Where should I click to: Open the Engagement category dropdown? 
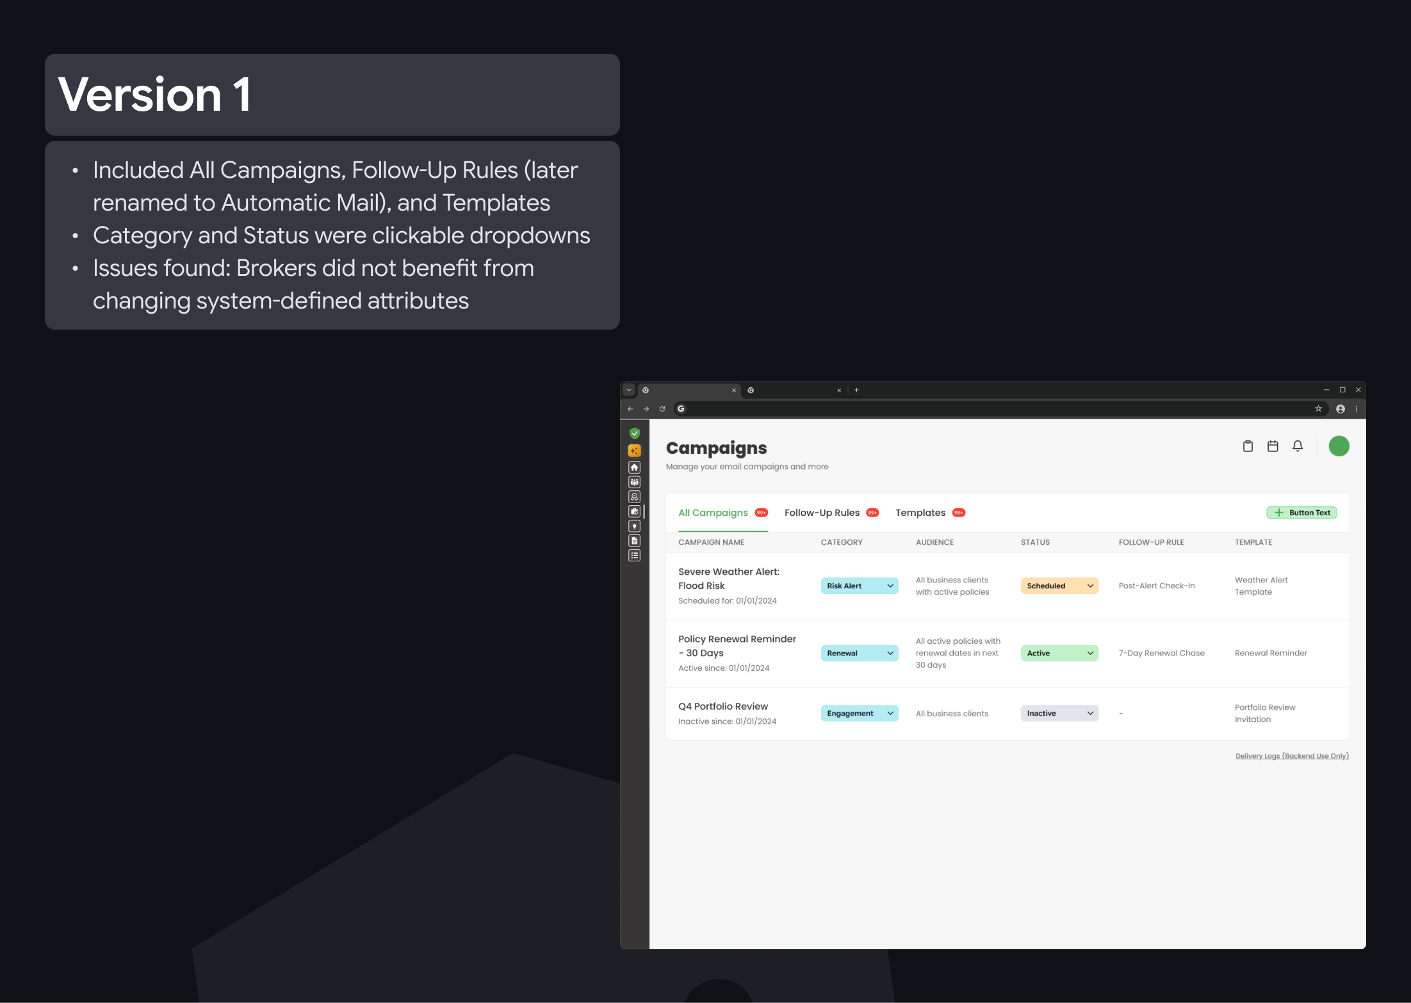coord(859,713)
